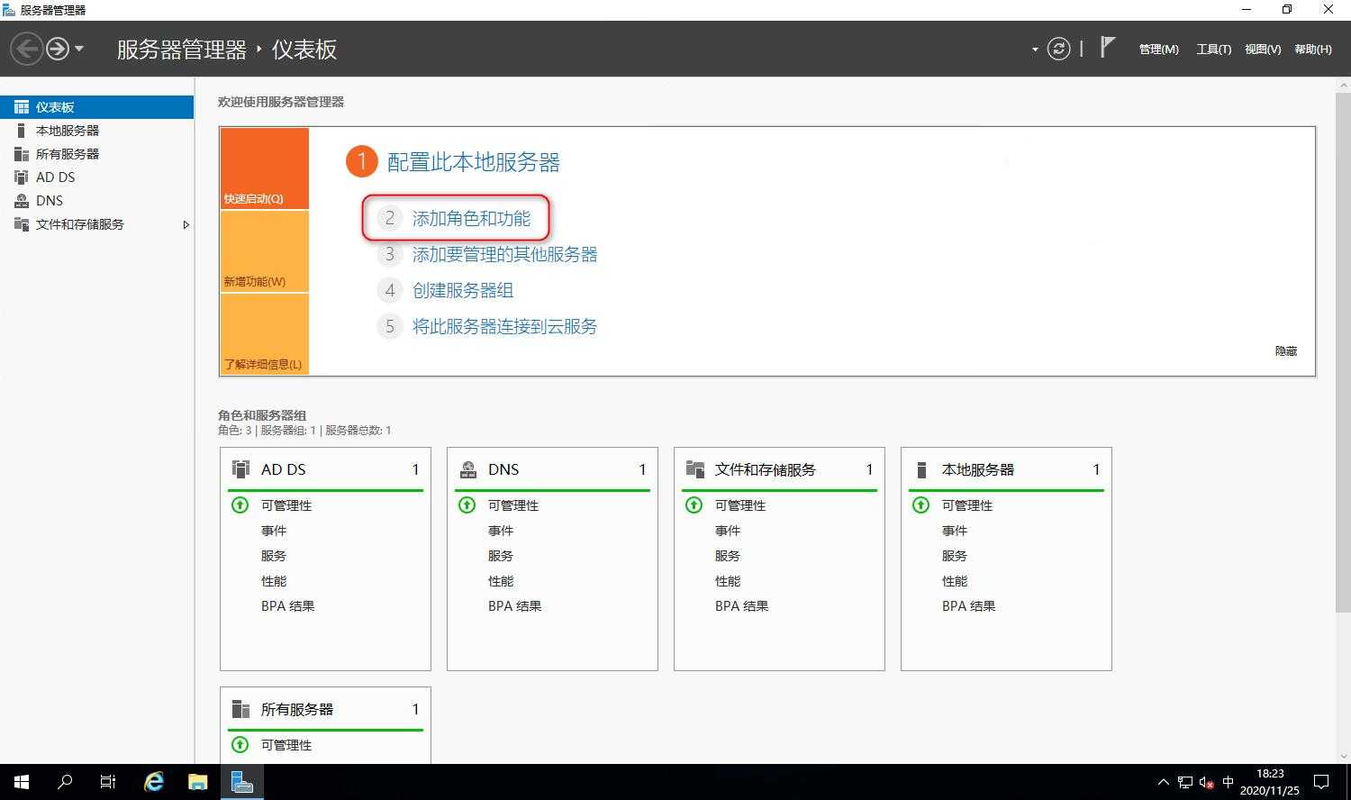Image resolution: width=1351 pixels, height=800 pixels.
Task: Expand 文件和存储服务 sidebar arrow
Action: 186,224
